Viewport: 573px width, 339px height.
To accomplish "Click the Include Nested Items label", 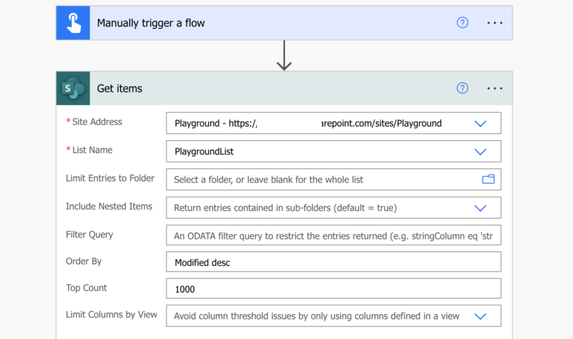I will coord(109,206).
